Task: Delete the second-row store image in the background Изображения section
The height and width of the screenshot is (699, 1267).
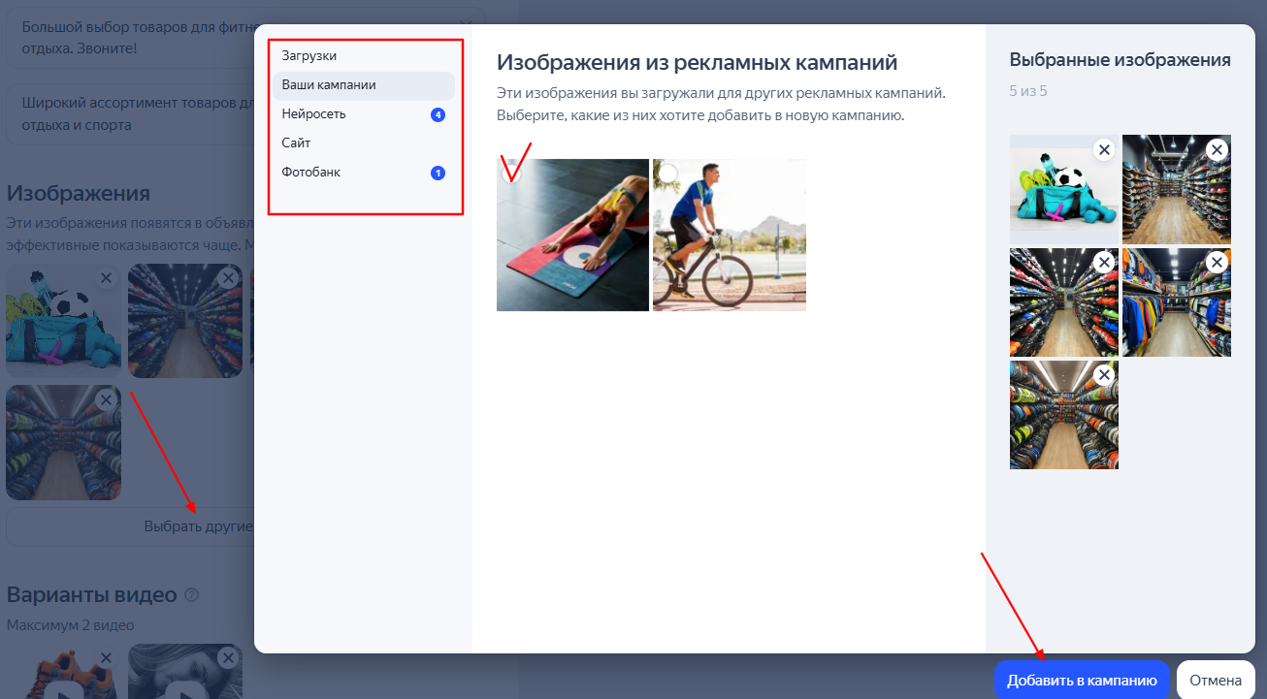Action: pyautogui.click(x=107, y=399)
